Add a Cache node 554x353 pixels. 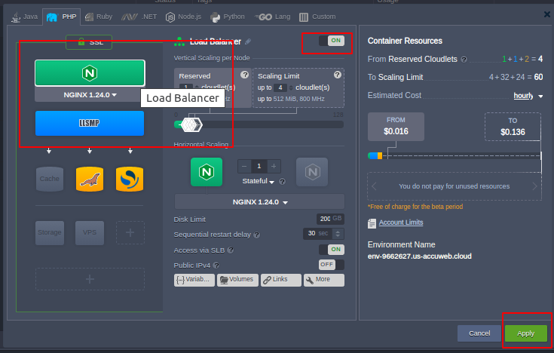(50, 179)
